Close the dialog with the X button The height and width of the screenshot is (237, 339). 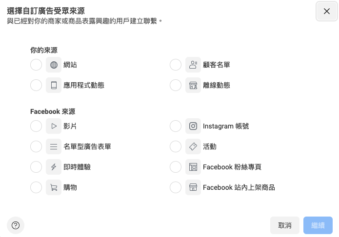coord(327,11)
